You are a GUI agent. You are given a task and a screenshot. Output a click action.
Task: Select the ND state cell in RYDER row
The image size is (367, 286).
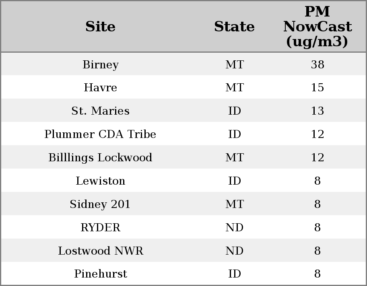tap(235, 228)
